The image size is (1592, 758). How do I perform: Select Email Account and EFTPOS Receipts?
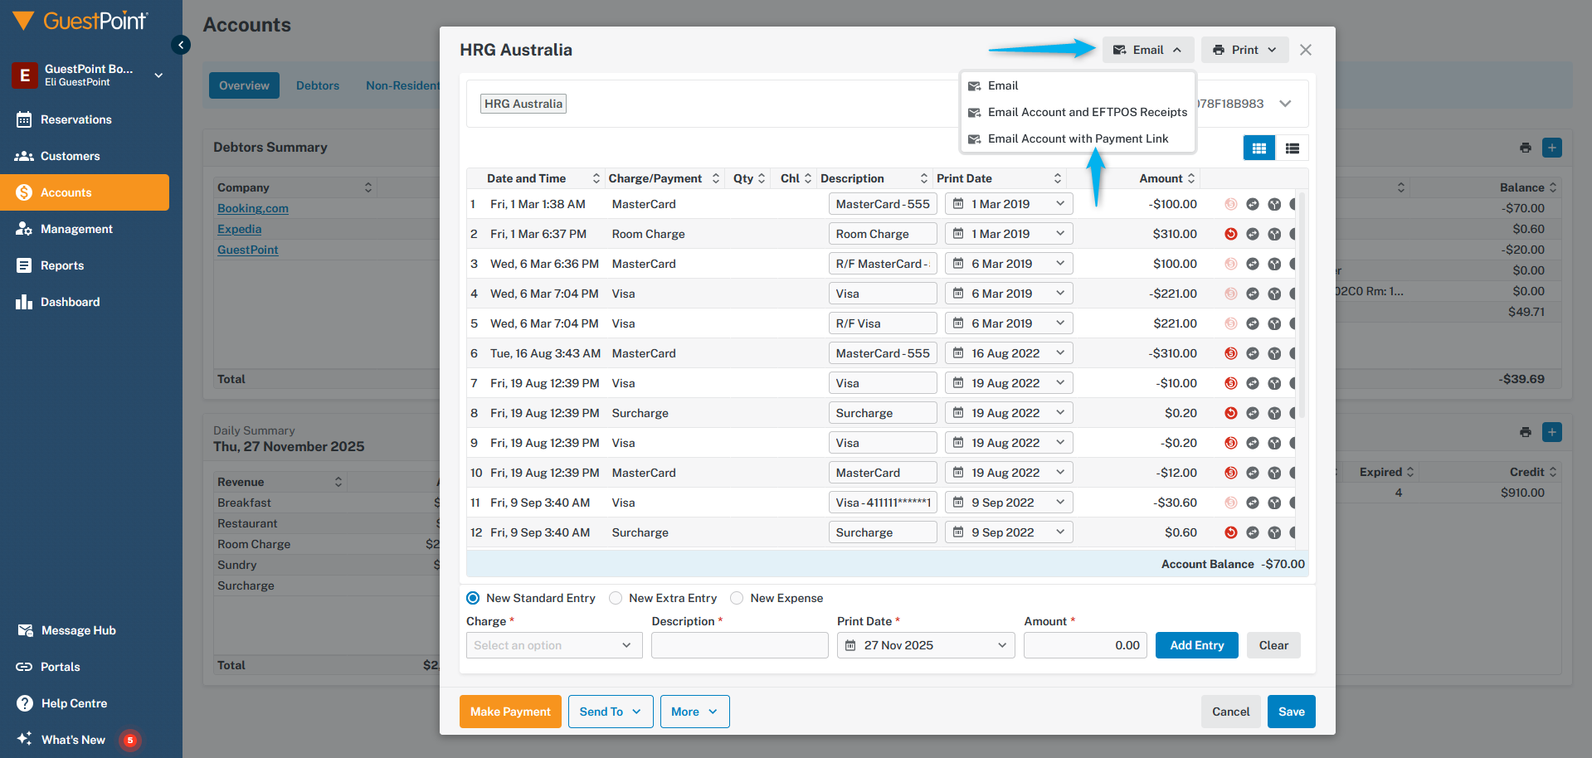(1087, 112)
